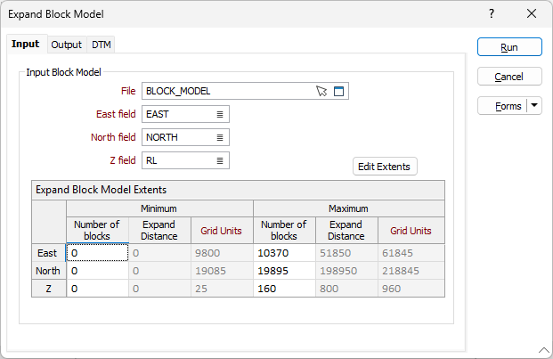Open the Z field list icon
Screen dimensions: 553x359
(x=220, y=160)
